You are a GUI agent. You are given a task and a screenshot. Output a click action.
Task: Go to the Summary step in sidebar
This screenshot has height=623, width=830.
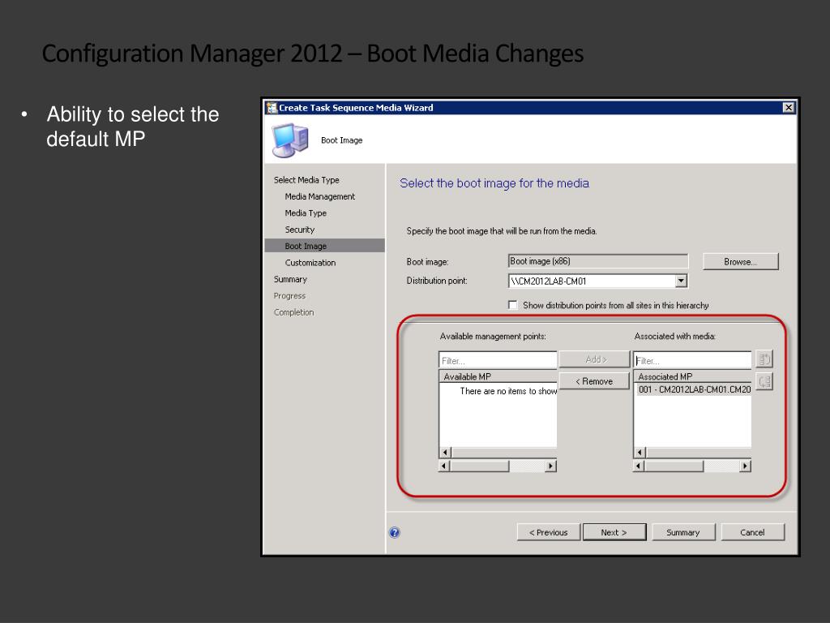click(290, 279)
